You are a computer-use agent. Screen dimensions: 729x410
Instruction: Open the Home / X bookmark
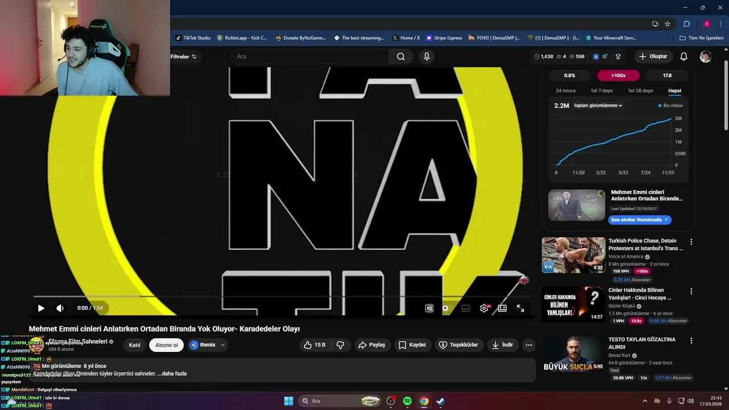(406, 38)
